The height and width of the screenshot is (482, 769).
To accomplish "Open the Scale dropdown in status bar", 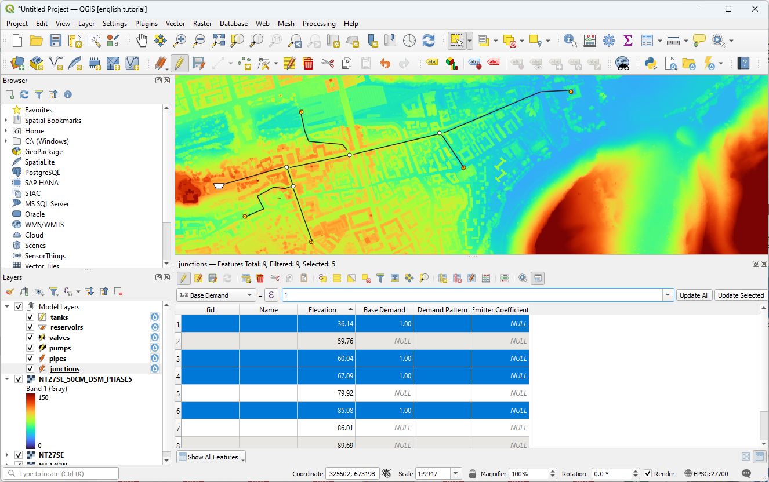I will click(456, 474).
